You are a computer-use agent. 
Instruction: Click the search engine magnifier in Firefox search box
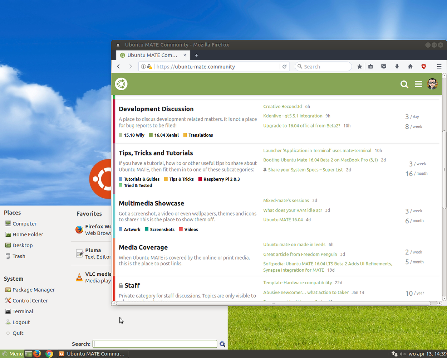pos(300,67)
